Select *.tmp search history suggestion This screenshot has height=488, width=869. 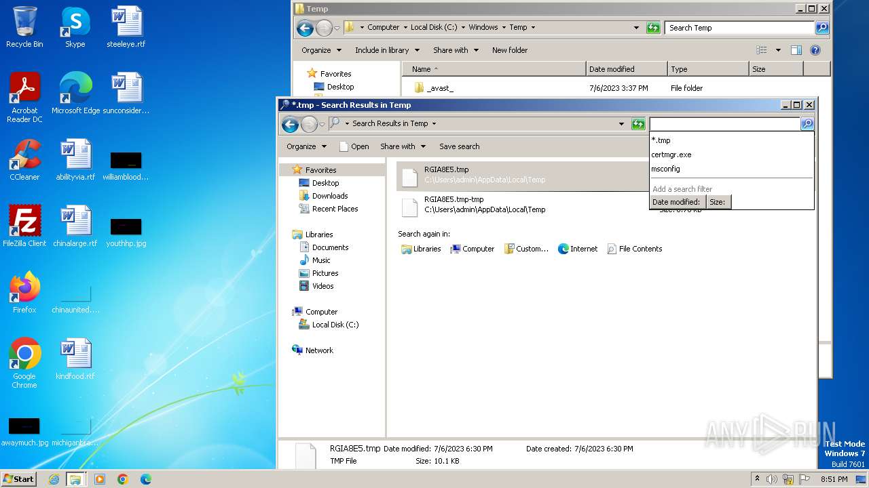pyautogui.click(x=731, y=140)
